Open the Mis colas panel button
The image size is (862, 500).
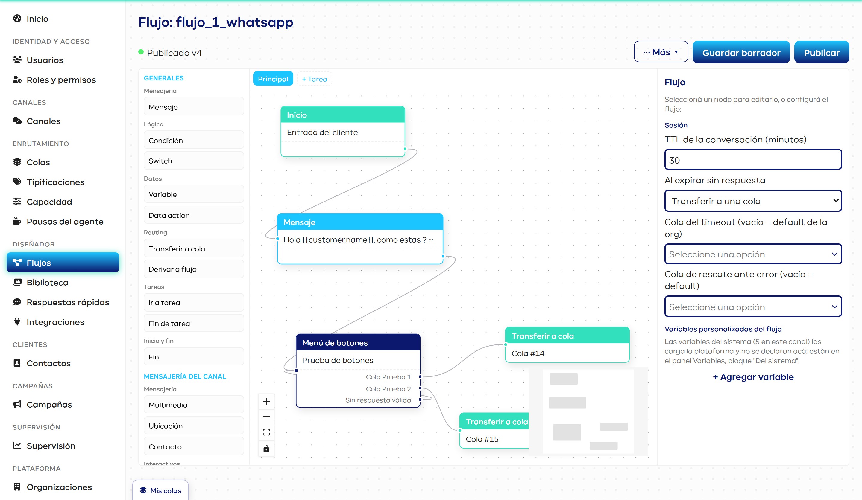click(x=160, y=490)
